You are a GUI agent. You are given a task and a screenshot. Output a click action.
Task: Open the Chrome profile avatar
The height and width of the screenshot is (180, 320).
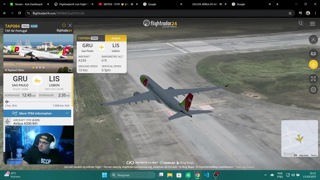(x=308, y=13)
